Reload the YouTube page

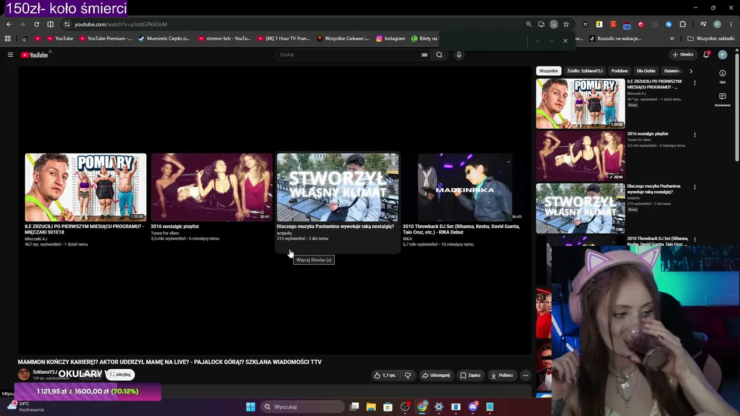(36, 24)
